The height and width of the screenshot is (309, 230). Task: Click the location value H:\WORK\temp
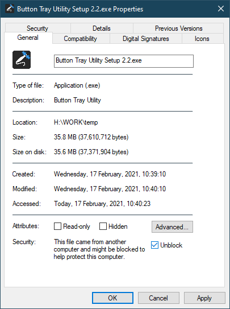tap(76, 122)
